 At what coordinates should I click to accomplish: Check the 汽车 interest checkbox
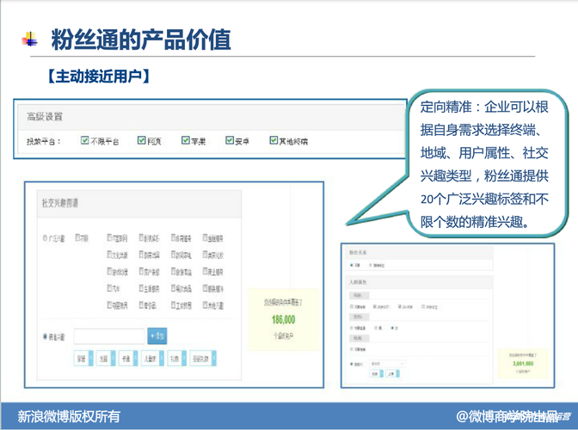tap(109, 288)
